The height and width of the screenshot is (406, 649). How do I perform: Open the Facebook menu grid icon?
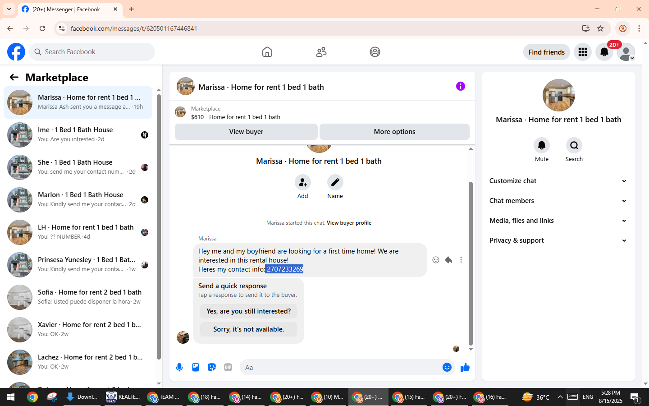[583, 52]
